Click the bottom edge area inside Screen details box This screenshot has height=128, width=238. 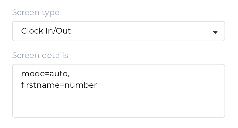118,113
